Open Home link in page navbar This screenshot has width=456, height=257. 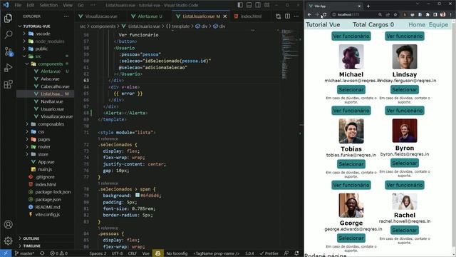pos(417,25)
